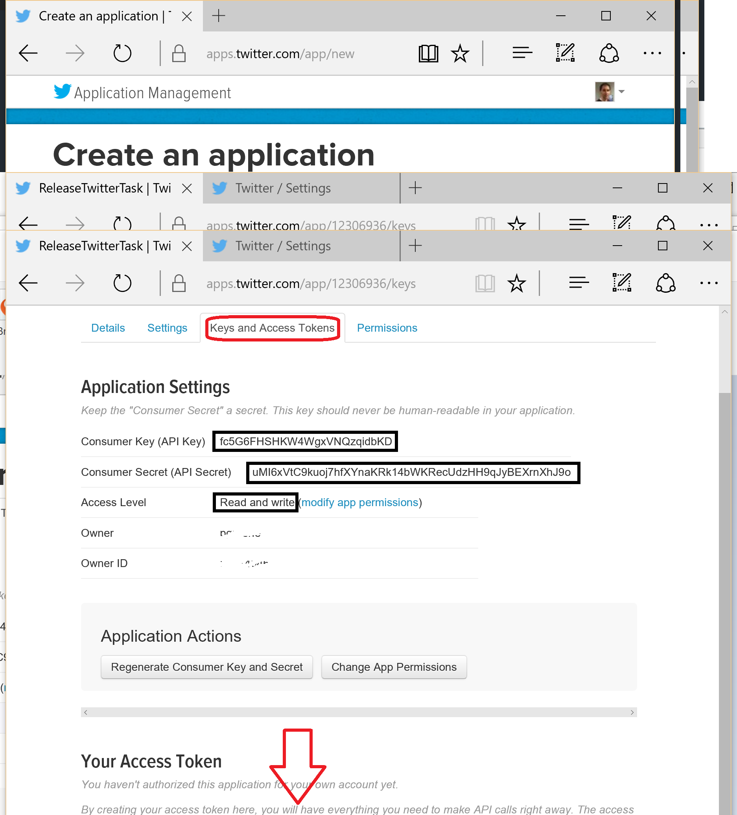Close the ReleaseTwitterTask tab in the front window

[186, 246]
